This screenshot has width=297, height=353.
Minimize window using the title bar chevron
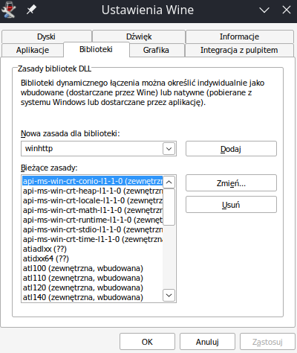pyautogui.click(x=264, y=10)
